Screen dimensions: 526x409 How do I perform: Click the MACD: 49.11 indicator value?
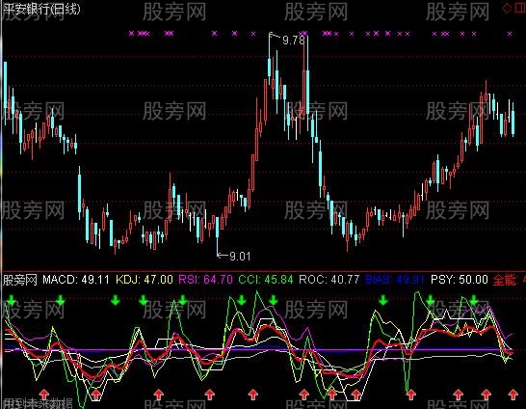[x=76, y=280]
